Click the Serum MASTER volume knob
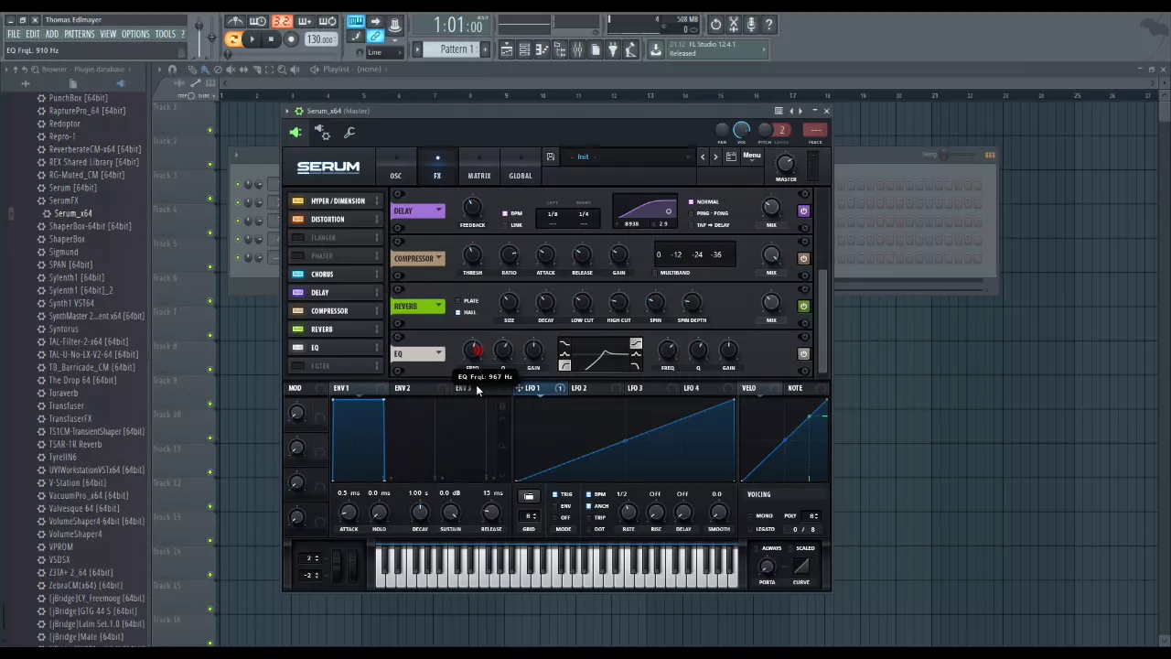1171x659 pixels. point(785,164)
